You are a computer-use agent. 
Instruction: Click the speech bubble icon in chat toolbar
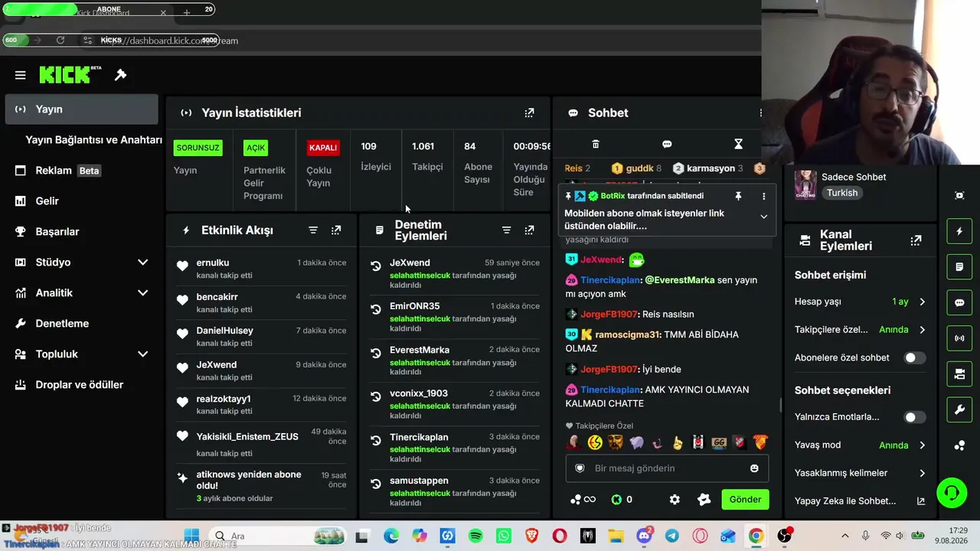pos(667,144)
